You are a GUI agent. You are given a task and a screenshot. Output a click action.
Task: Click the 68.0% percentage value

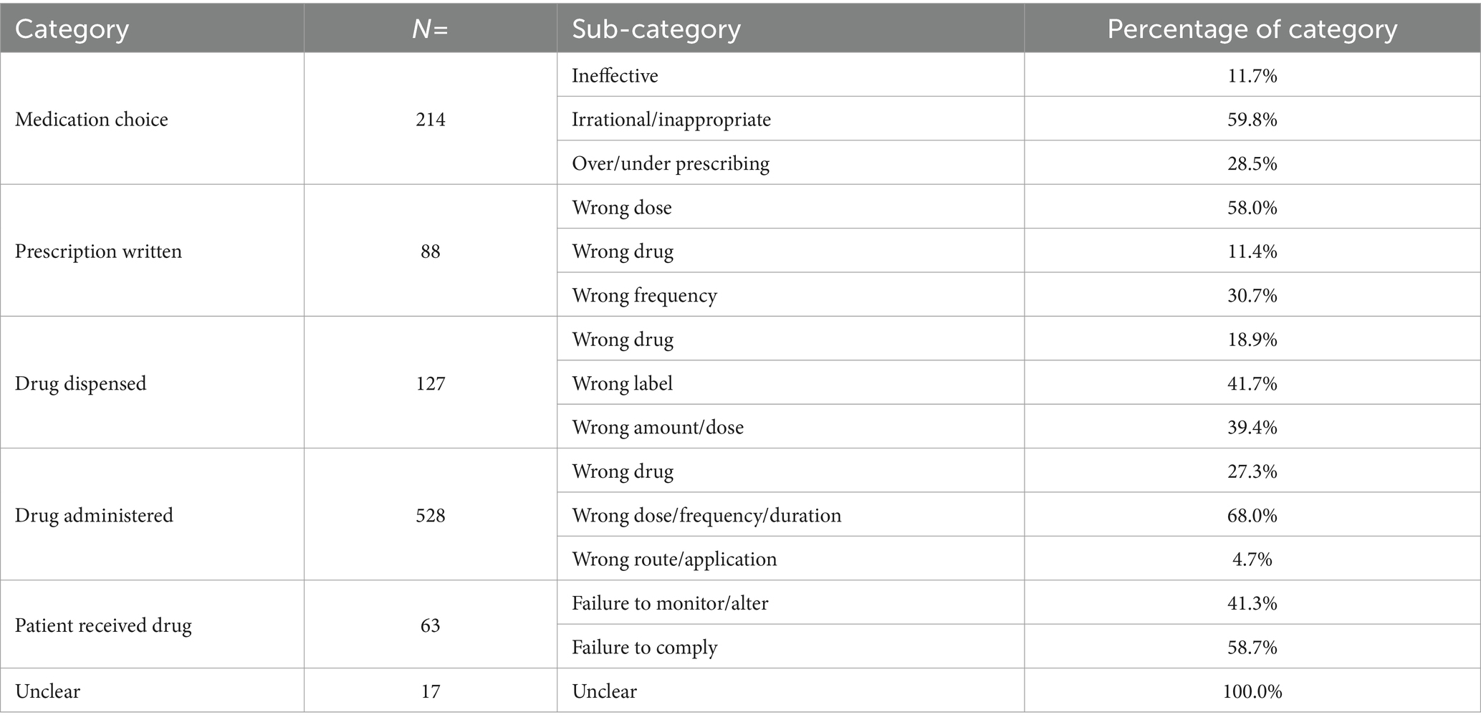1252,515
